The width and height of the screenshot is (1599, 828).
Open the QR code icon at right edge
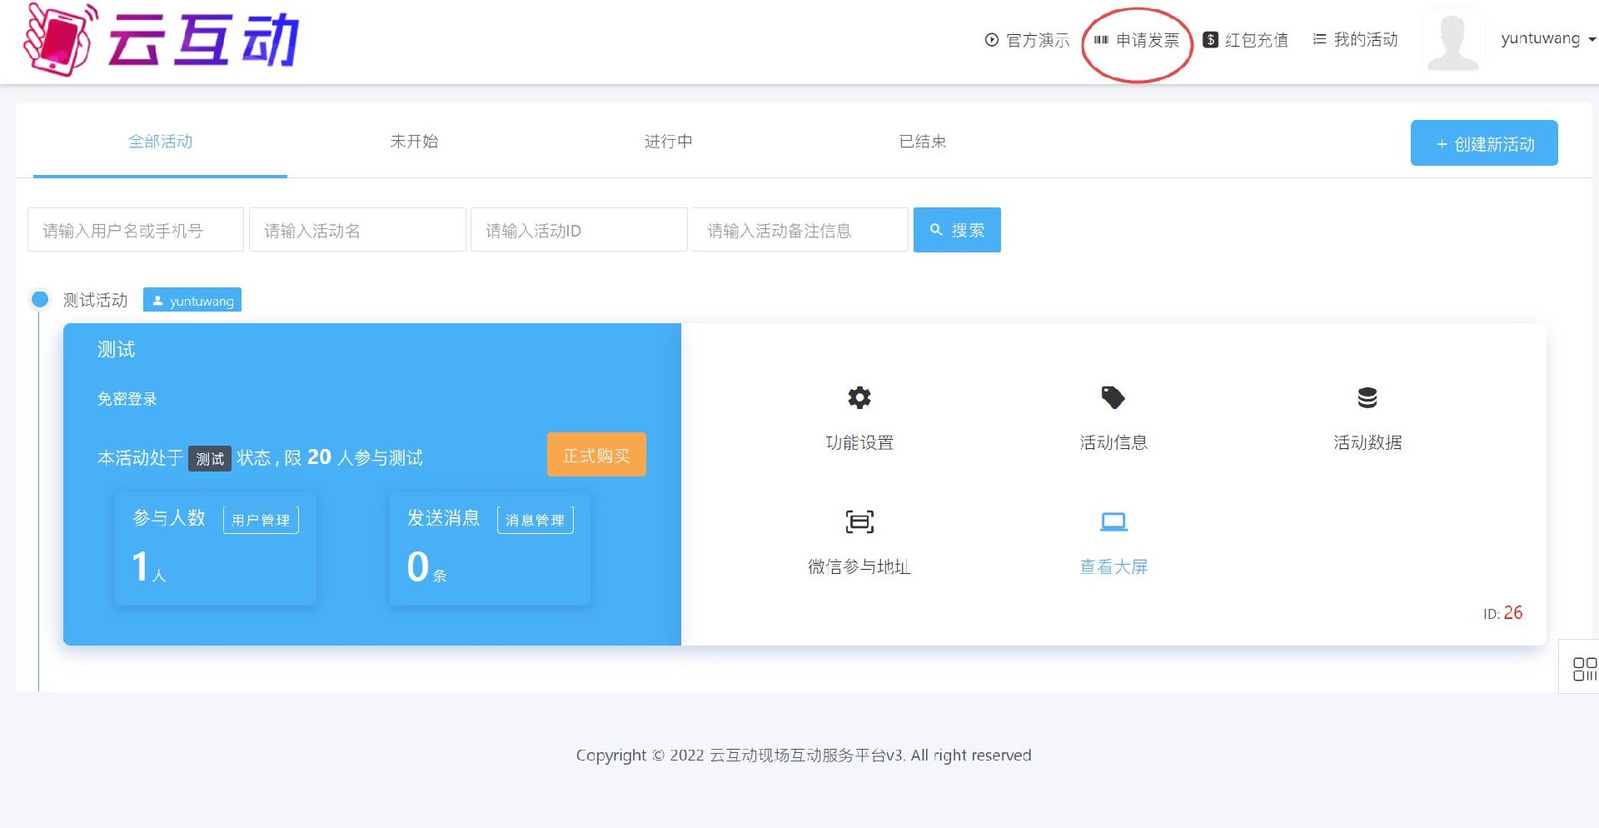pos(1583,668)
